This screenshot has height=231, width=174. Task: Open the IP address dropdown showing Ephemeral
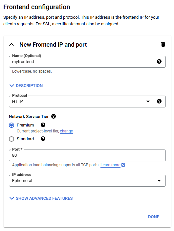87,181
